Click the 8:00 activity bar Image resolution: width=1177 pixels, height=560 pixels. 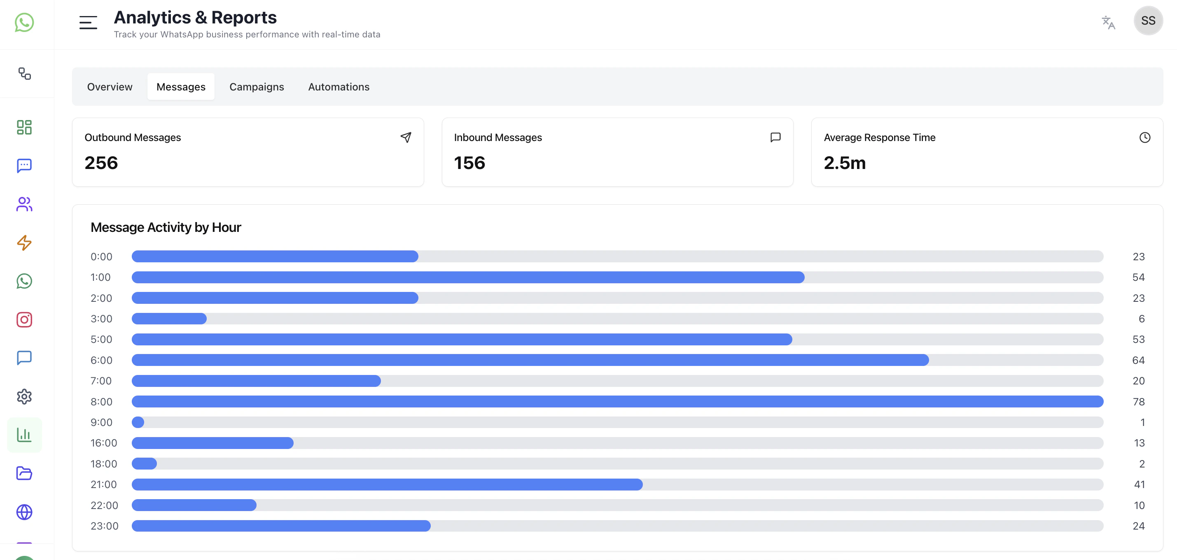(617, 401)
